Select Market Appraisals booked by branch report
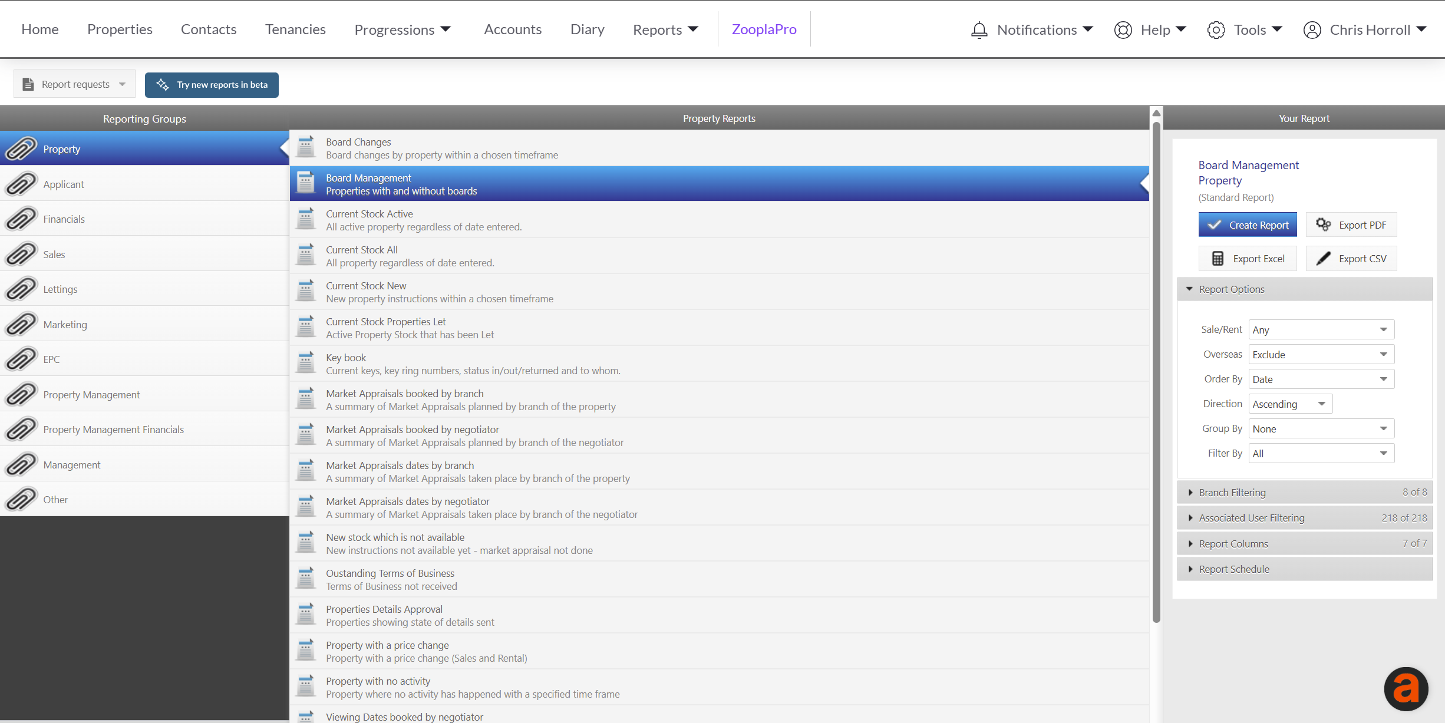 click(719, 400)
